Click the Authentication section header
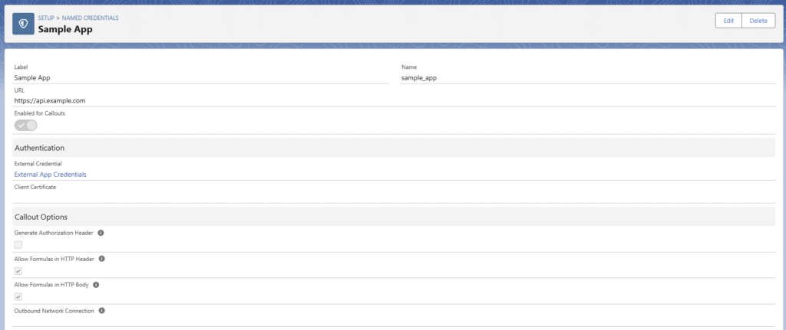Screen dimensions: 786x330 coord(39,148)
